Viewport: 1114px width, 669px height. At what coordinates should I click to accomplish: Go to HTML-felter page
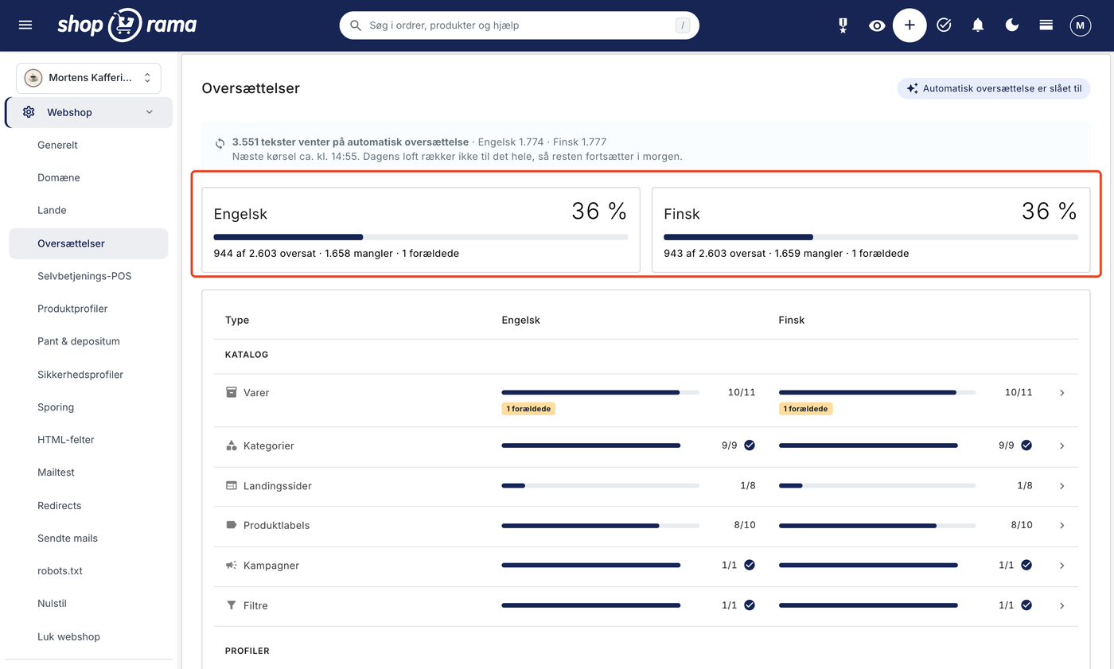click(66, 440)
